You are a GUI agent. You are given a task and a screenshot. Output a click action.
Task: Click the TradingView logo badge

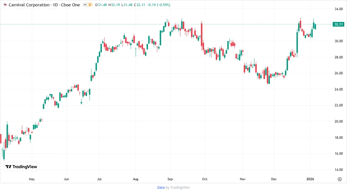[x=21, y=167]
